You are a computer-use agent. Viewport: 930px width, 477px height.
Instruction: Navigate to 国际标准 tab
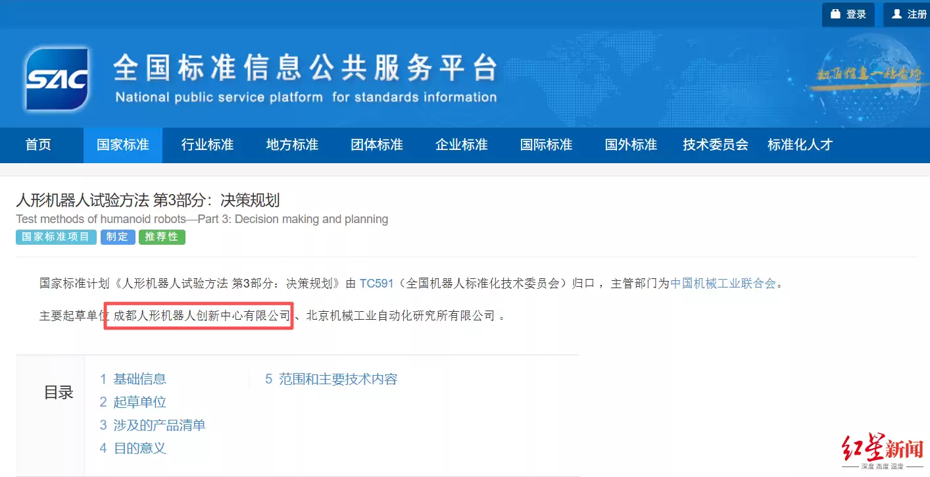pyautogui.click(x=547, y=145)
